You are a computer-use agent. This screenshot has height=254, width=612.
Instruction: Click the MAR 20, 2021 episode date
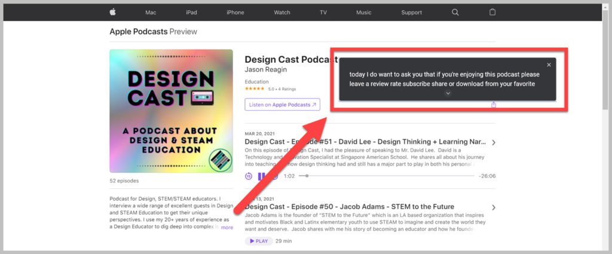(x=259, y=134)
